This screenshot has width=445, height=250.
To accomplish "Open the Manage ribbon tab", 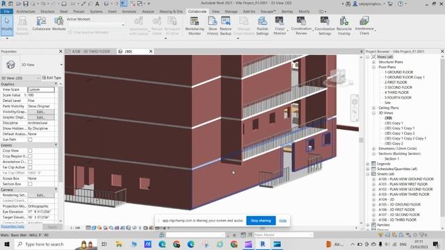I will pos(231,12).
